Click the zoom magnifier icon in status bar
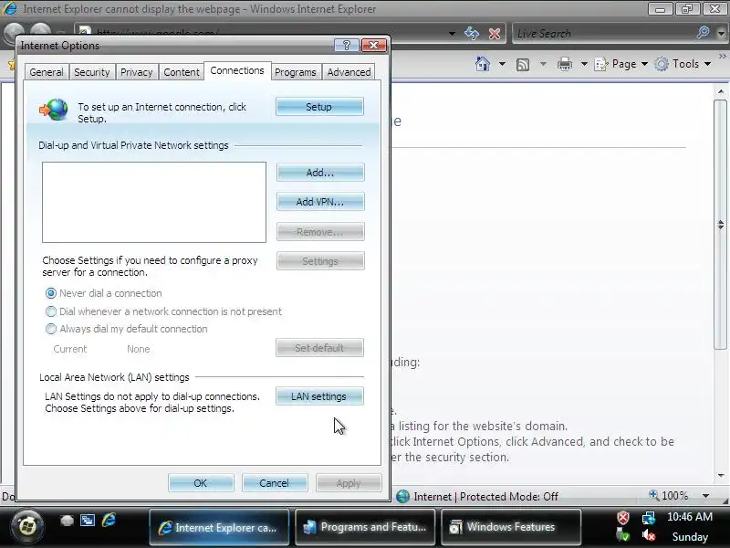 pyautogui.click(x=653, y=495)
